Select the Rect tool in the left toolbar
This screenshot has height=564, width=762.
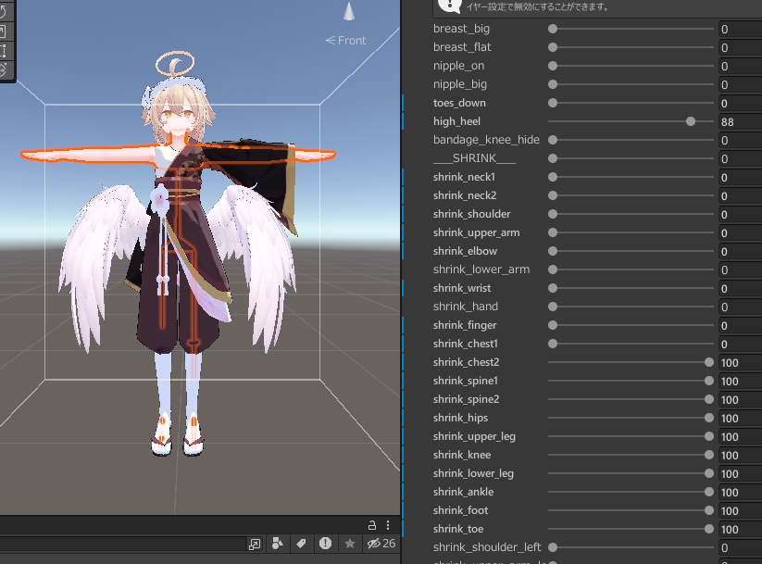[x=7, y=48]
